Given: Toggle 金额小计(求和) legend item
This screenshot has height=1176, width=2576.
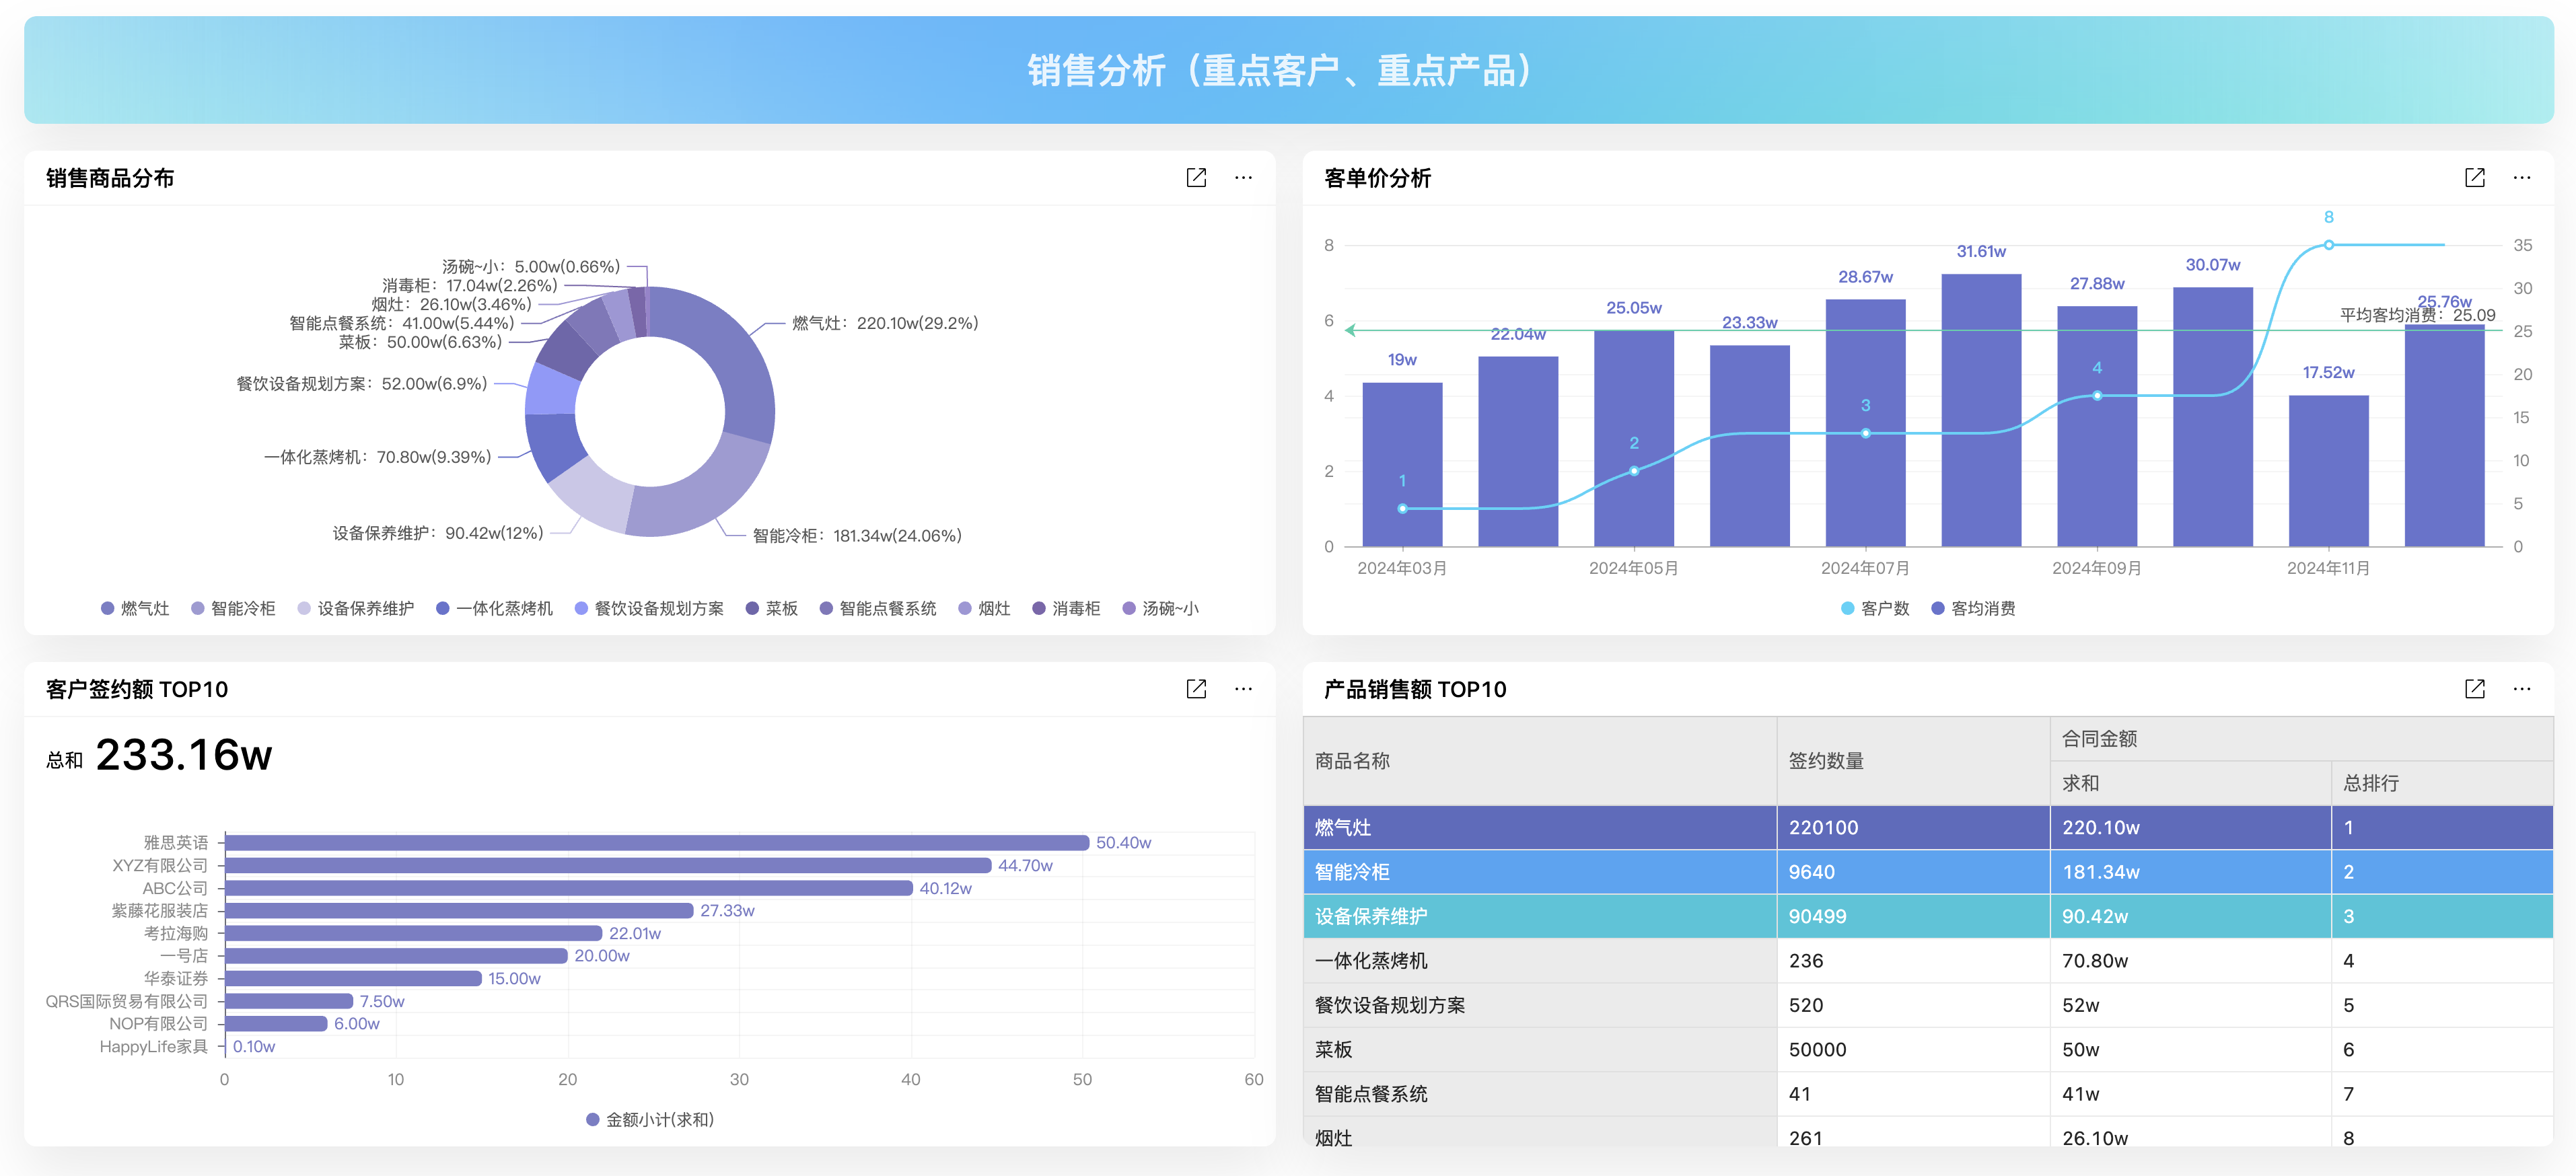Looking at the screenshot, I should (650, 1119).
